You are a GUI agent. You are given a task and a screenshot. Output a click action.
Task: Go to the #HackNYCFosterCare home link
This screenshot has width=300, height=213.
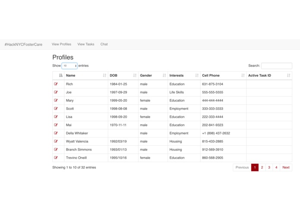pos(23,44)
